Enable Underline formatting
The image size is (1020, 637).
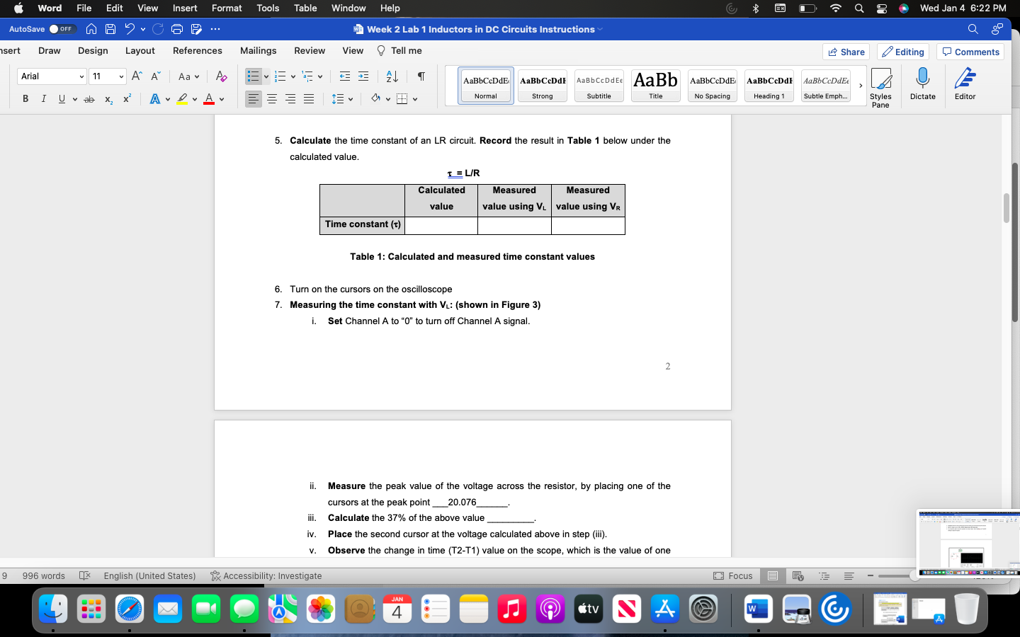click(x=60, y=99)
